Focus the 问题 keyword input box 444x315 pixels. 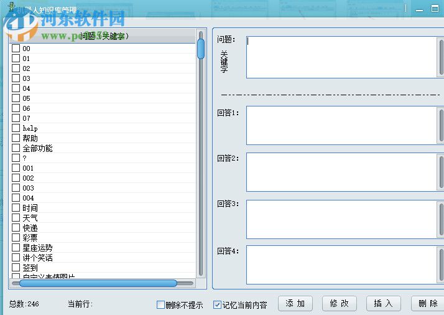[x=341, y=57]
